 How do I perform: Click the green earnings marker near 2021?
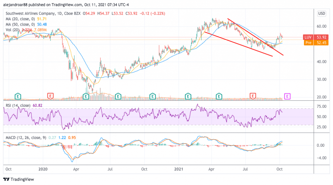188,96
